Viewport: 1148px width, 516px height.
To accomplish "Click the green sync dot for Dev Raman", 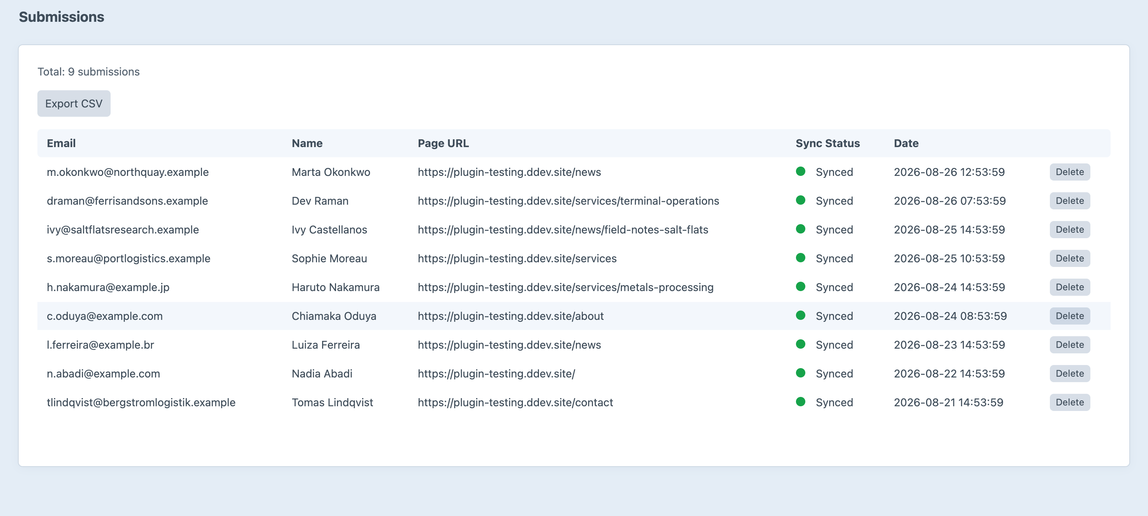I will (x=800, y=200).
